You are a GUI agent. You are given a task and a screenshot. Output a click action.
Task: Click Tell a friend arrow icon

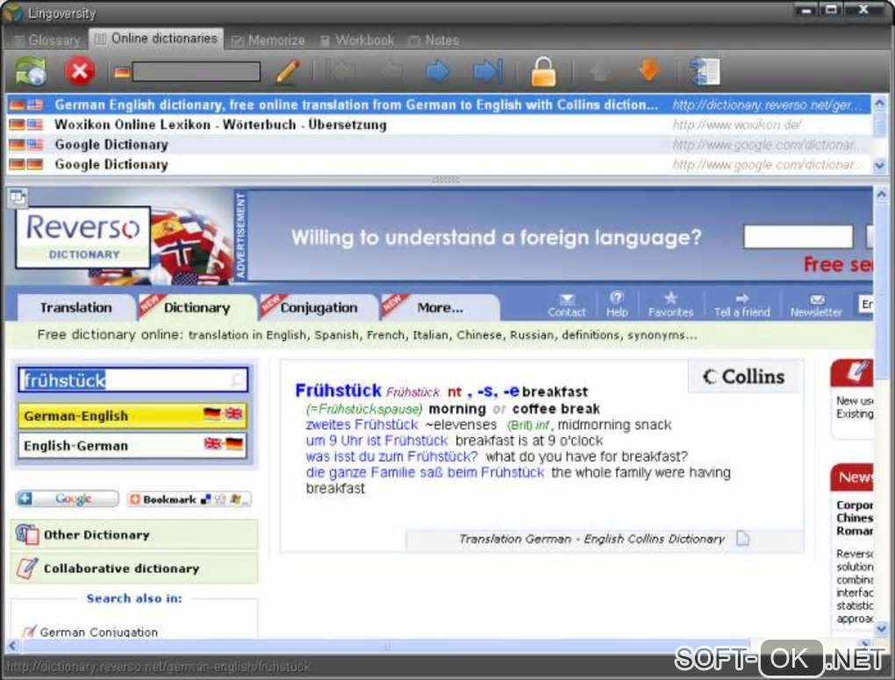coord(742,298)
